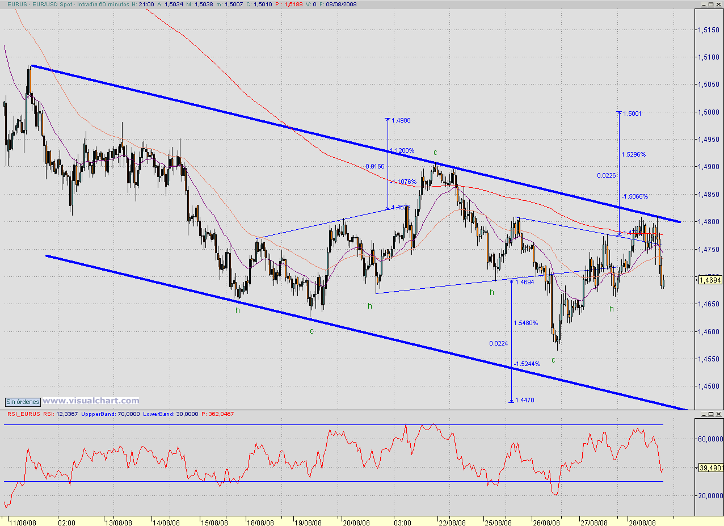724x526 pixels.
Task: Select the 1.4988 target price annotation
Action: coord(401,120)
